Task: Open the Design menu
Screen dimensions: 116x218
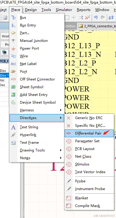Action: (x=31, y=10)
